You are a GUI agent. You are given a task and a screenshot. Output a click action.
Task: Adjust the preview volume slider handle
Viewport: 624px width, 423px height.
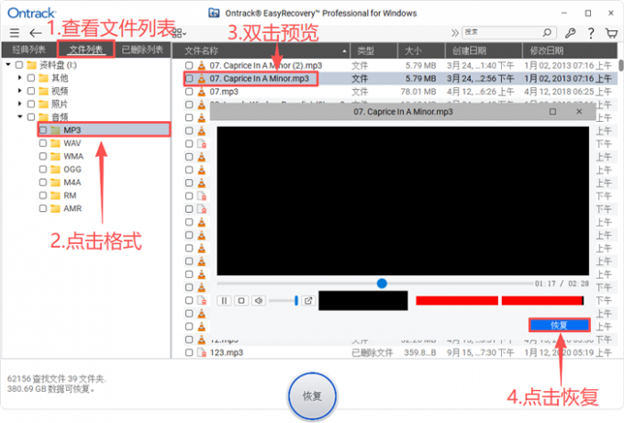296,300
